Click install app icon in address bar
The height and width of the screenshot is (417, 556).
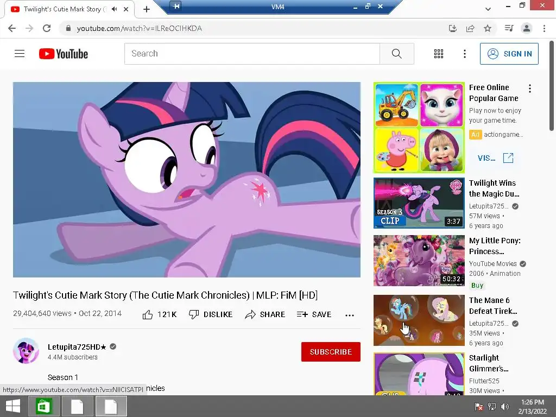(452, 28)
